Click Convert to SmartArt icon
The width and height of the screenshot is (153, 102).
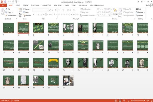click(81, 16)
